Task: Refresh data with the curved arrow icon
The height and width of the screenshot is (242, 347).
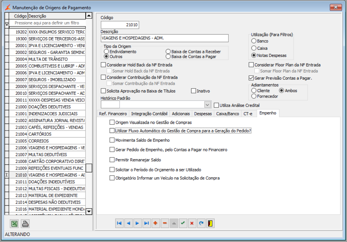Action: pyautogui.click(x=201, y=223)
